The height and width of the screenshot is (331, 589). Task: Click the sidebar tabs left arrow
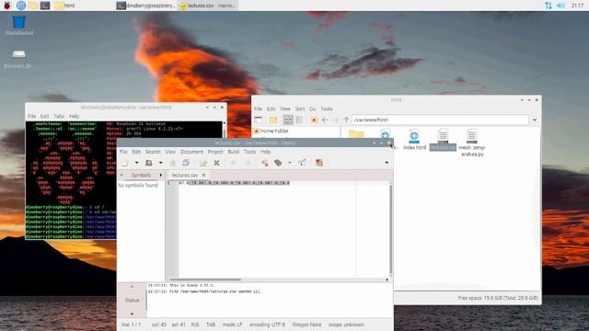(121, 176)
